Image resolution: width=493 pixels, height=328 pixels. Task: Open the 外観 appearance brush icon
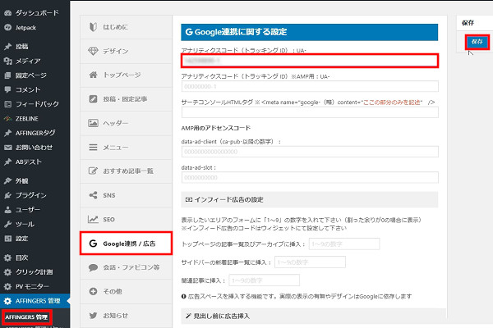[8, 180]
